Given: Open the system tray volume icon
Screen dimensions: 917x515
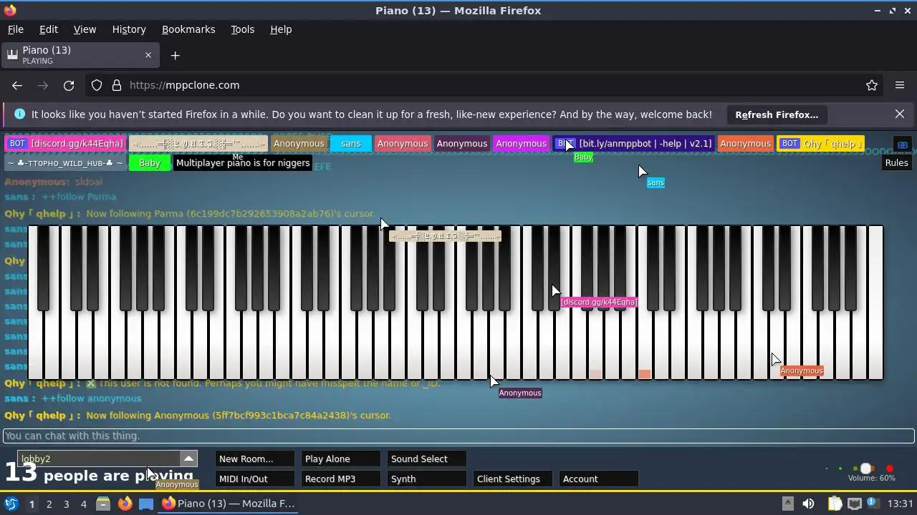Looking at the screenshot, I should pos(808,504).
